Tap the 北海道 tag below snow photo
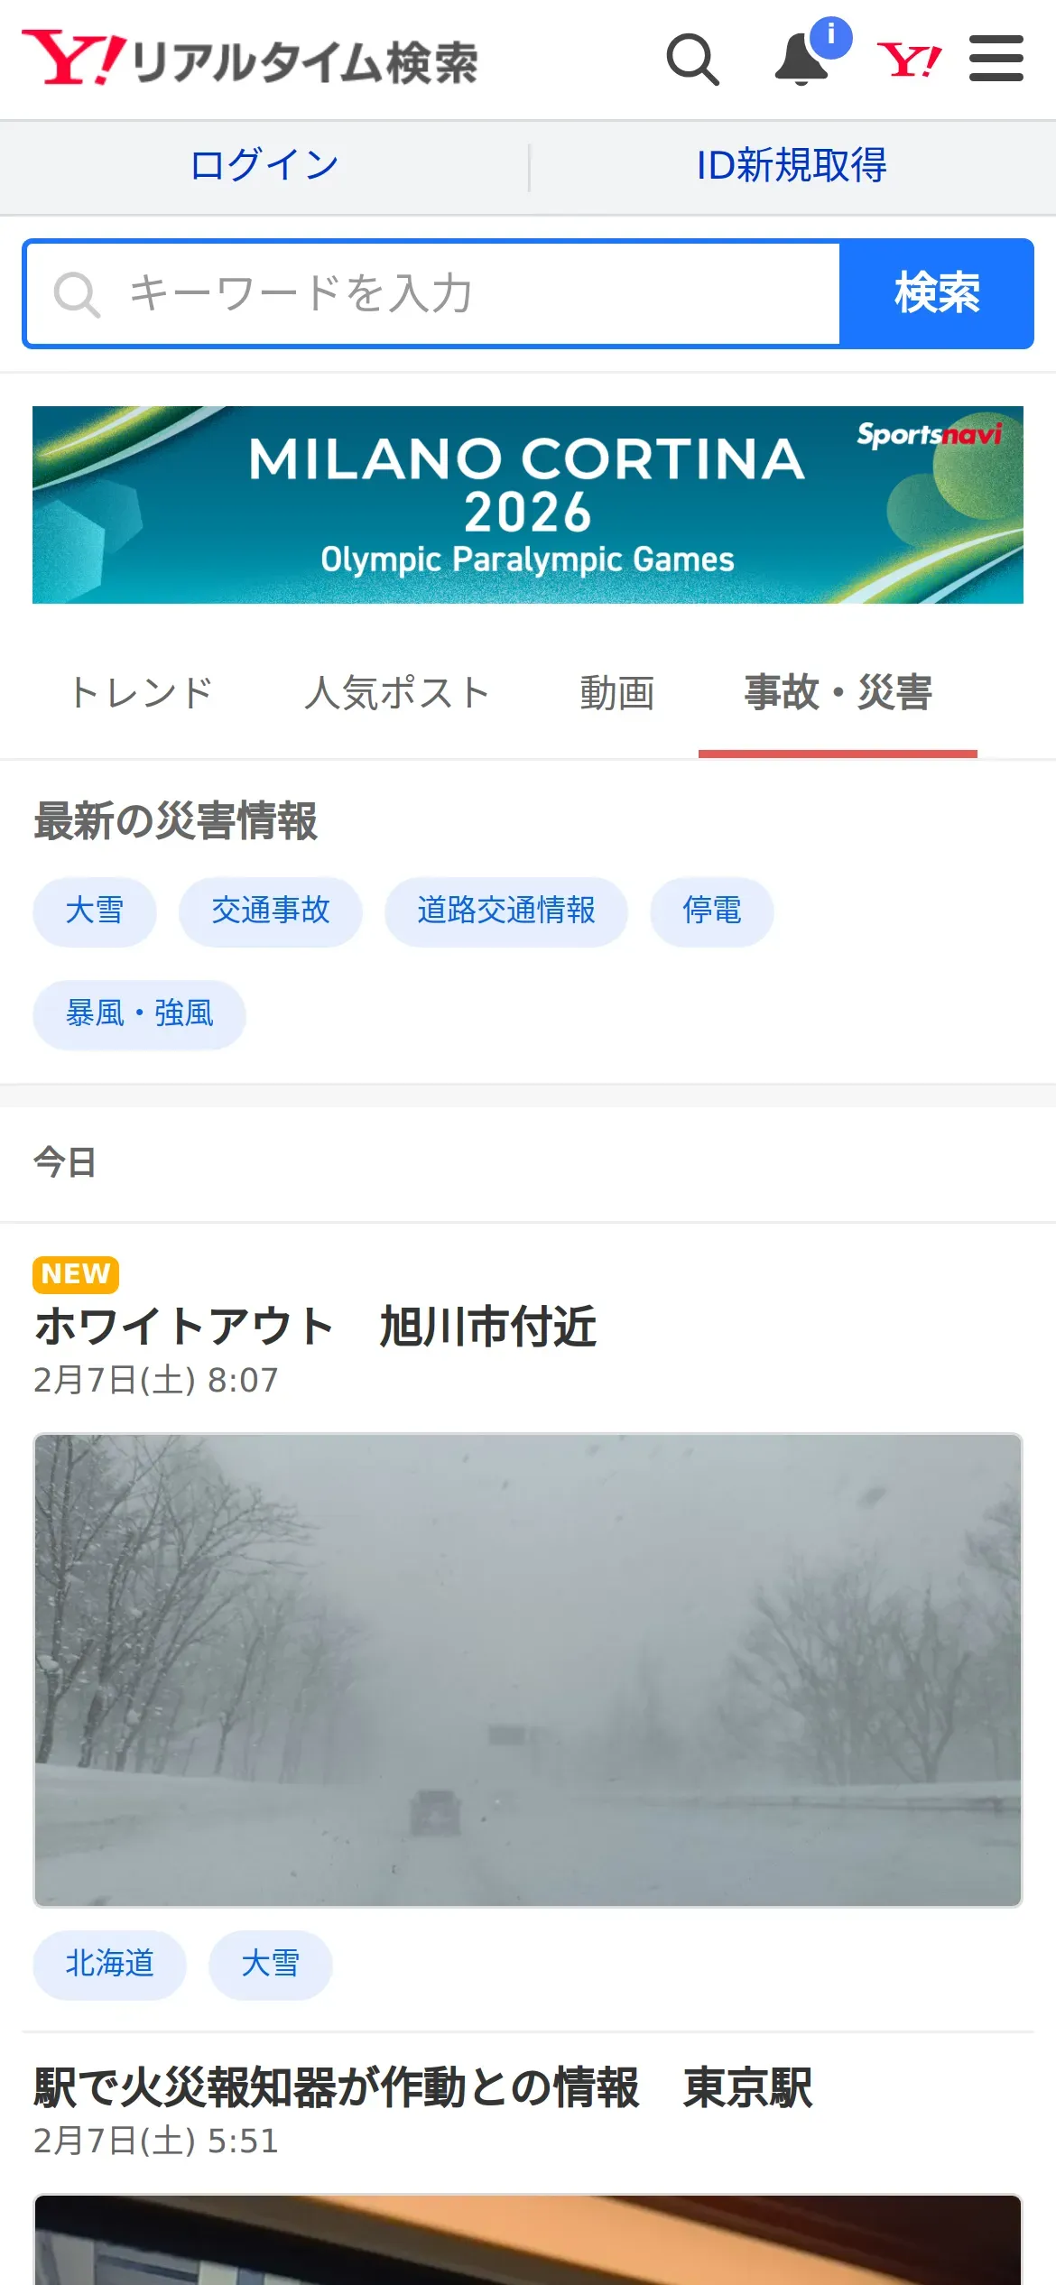Viewport: 1056px width, 2285px height. [x=110, y=1965]
